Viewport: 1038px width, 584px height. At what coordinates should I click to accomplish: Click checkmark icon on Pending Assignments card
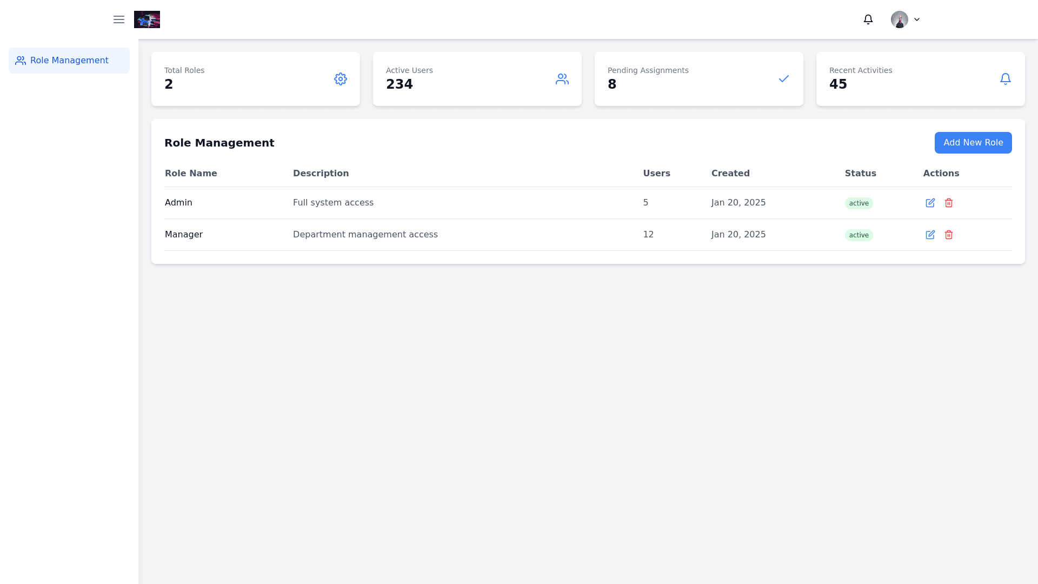pyautogui.click(x=784, y=79)
